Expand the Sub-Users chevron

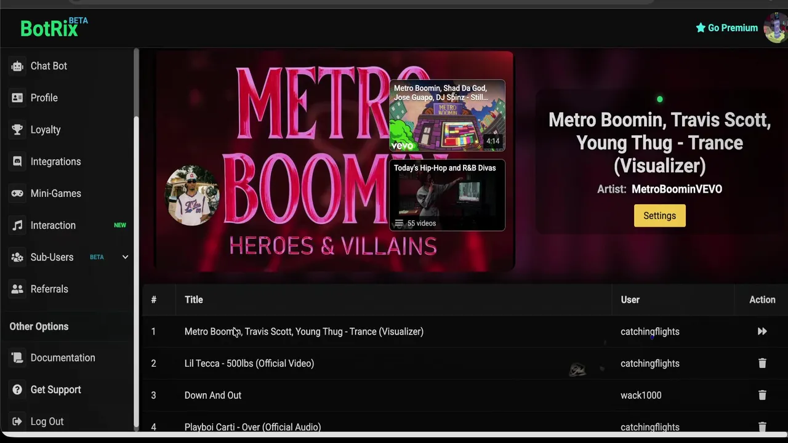(125, 257)
